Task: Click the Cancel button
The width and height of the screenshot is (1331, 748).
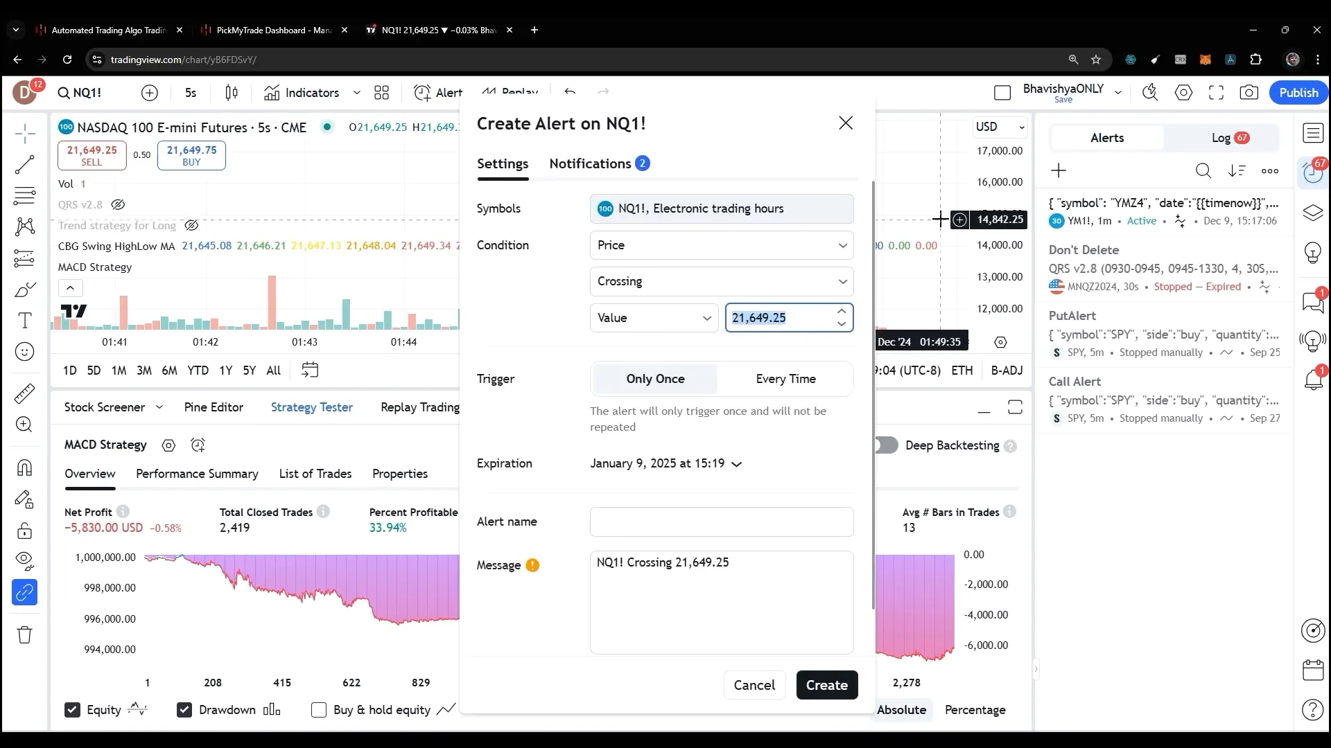Action: click(x=755, y=686)
